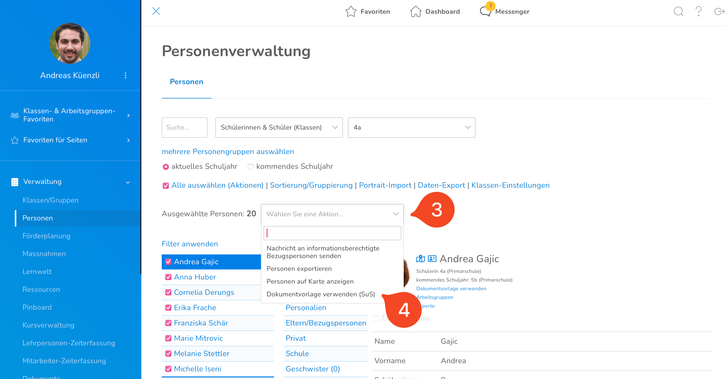Open the 4a class dropdown

pos(411,128)
